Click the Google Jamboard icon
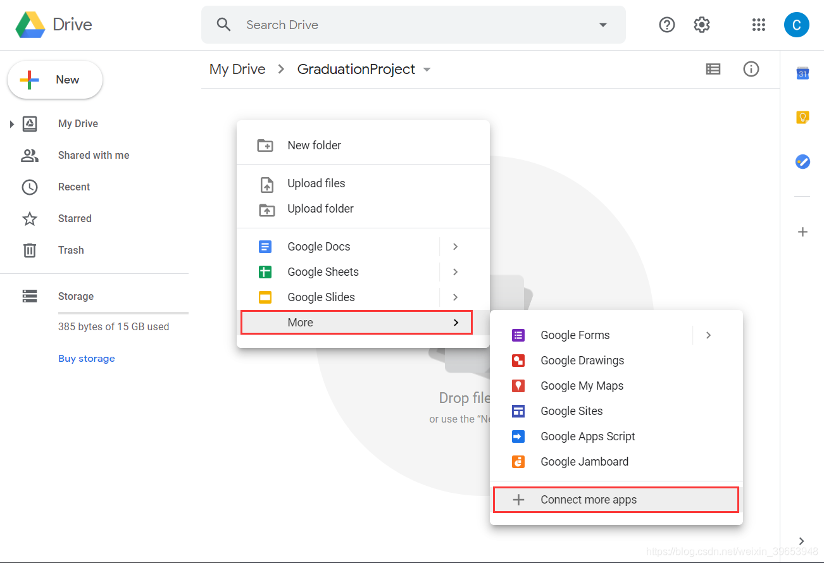Image resolution: width=824 pixels, height=563 pixels. [518, 462]
